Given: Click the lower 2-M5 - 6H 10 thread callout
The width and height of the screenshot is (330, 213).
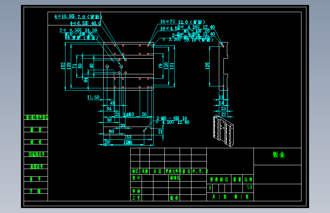Looking at the screenshot, I should [172, 118].
